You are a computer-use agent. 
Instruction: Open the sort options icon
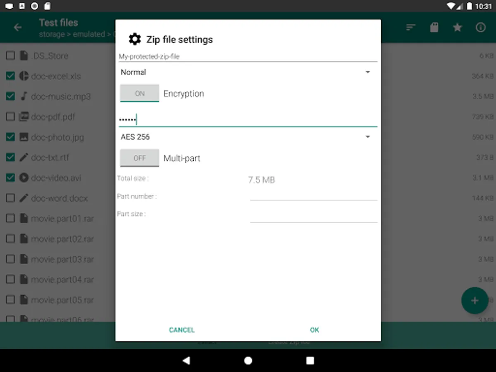click(410, 28)
